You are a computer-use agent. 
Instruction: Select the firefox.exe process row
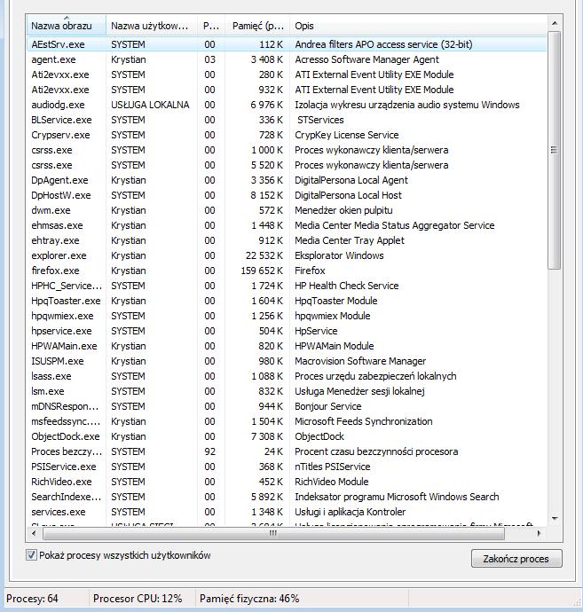click(x=55, y=271)
